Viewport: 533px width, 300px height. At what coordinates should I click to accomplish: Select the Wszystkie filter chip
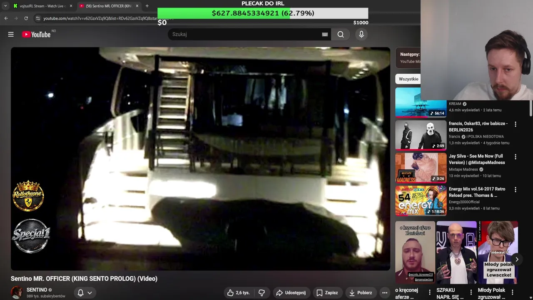(408, 79)
